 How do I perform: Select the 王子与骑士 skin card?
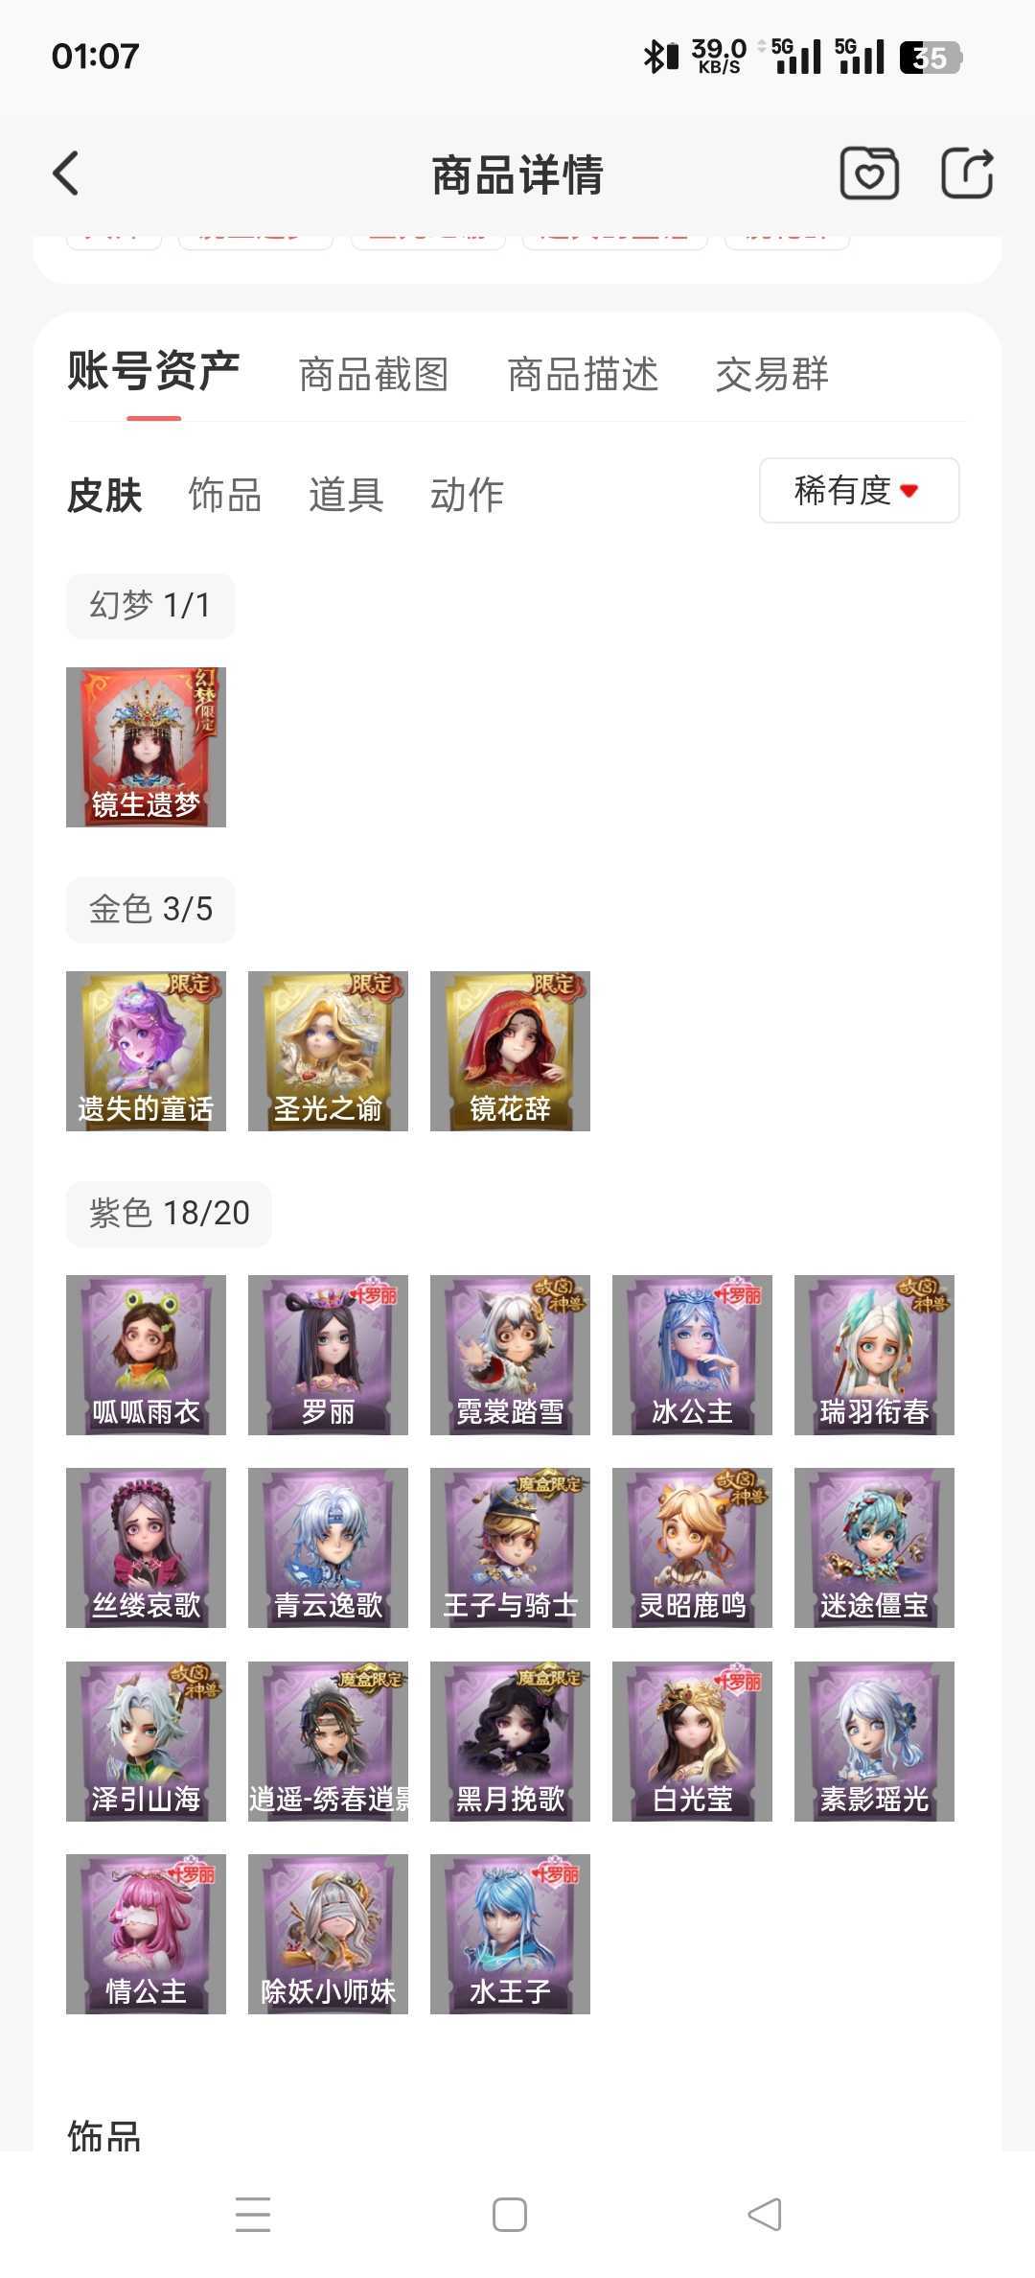pyautogui.click(x=510, y=1547)
